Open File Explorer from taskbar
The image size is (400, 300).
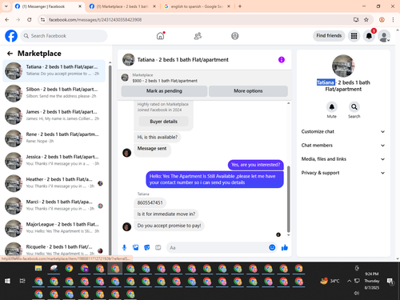click(x=38, y=268)
